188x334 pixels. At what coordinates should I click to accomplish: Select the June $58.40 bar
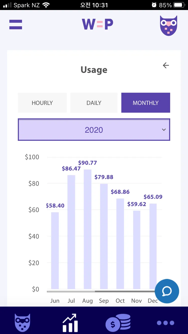pyautogui.click(x=55, y=251)
